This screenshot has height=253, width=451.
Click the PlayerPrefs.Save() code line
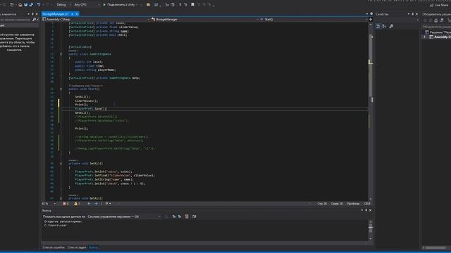(91, 109)
